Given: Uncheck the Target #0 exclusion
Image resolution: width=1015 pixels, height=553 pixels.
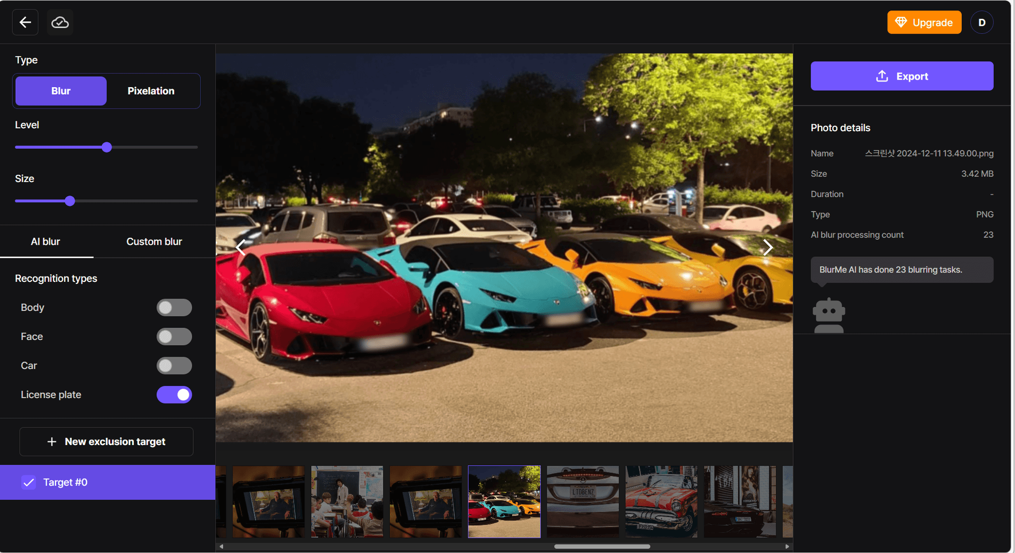Looking at the screenshot, I should [x=29, y=482].
